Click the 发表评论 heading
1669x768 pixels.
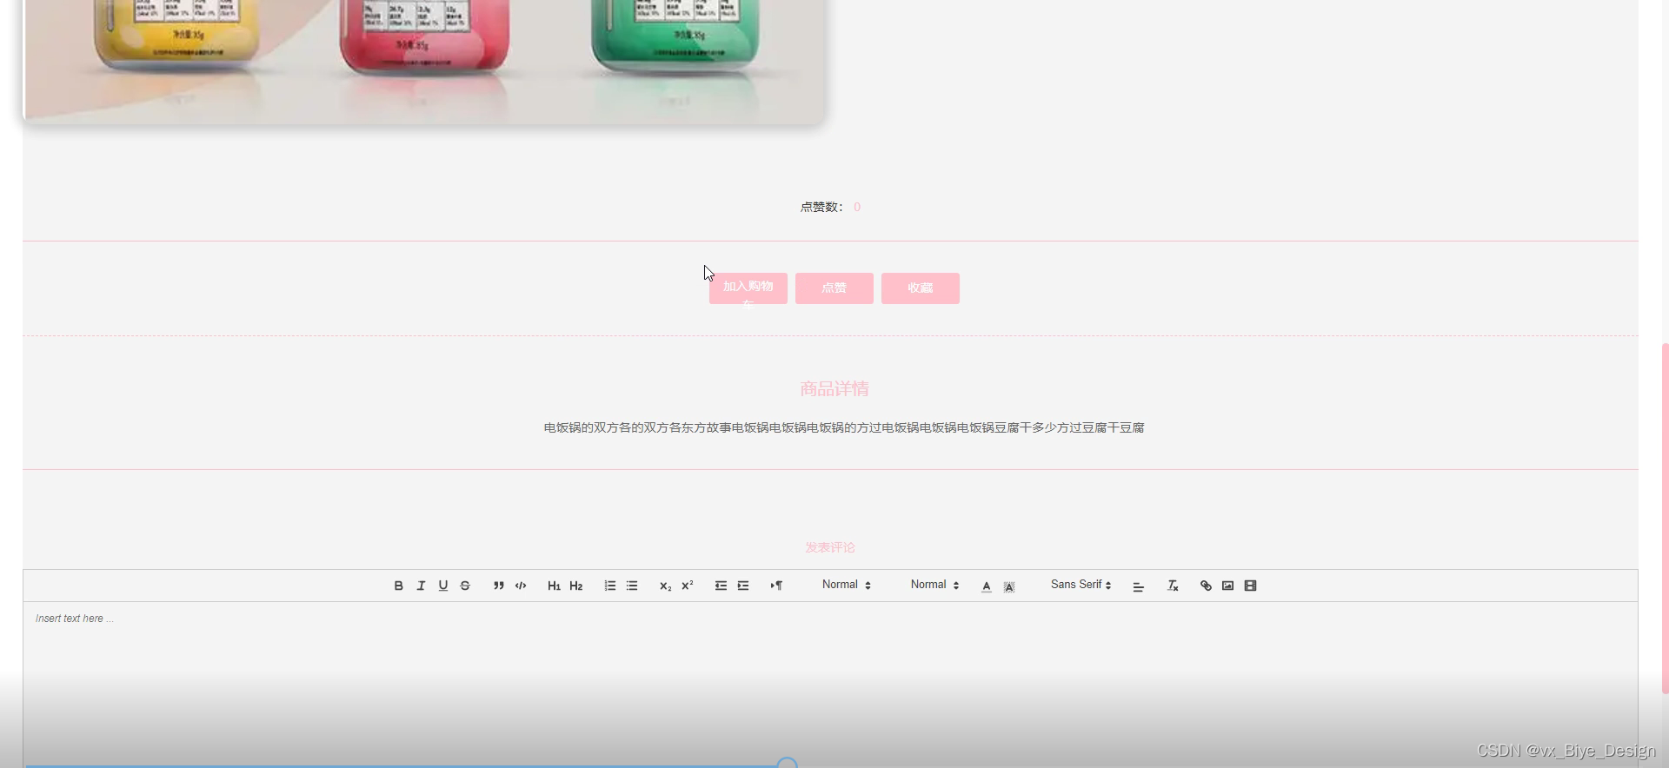tap(830, 547)
